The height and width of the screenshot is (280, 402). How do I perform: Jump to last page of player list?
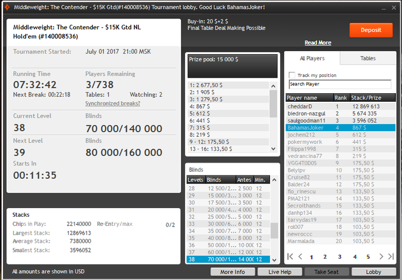point(391,256)
